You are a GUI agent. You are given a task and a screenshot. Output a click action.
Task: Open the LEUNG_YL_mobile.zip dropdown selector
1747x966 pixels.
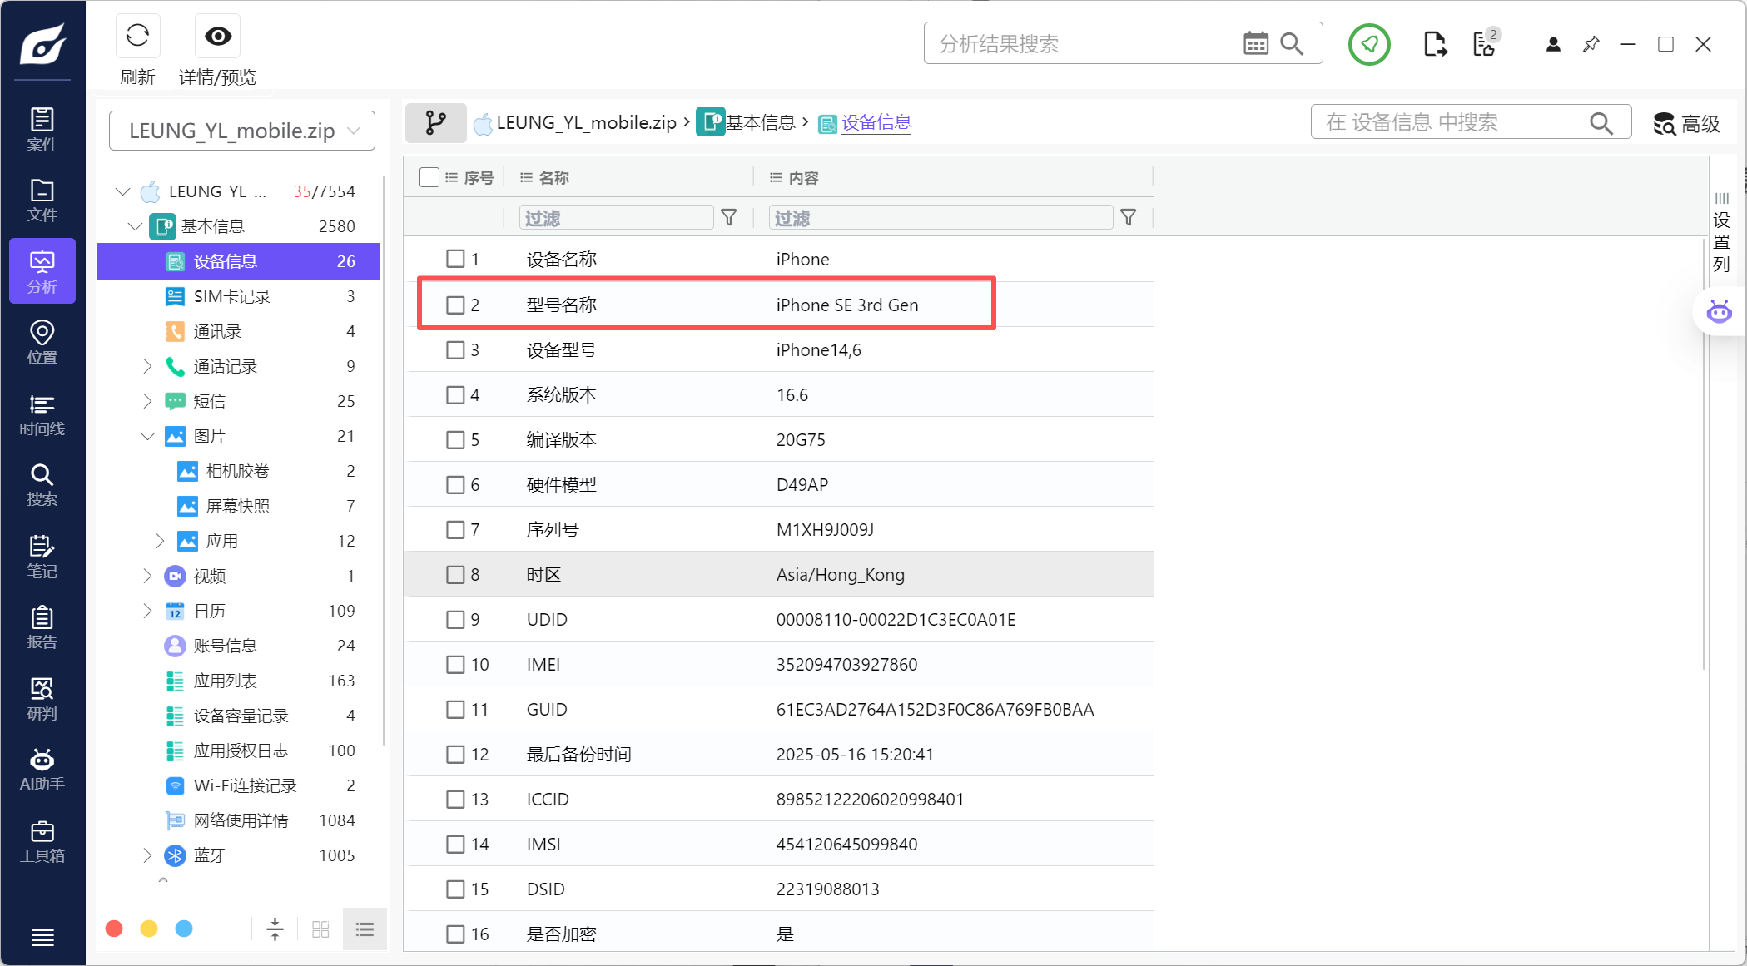pos(242,131)
